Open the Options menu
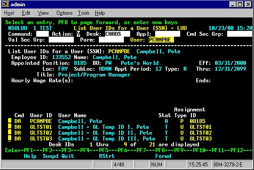 click(x=64, y=13)
